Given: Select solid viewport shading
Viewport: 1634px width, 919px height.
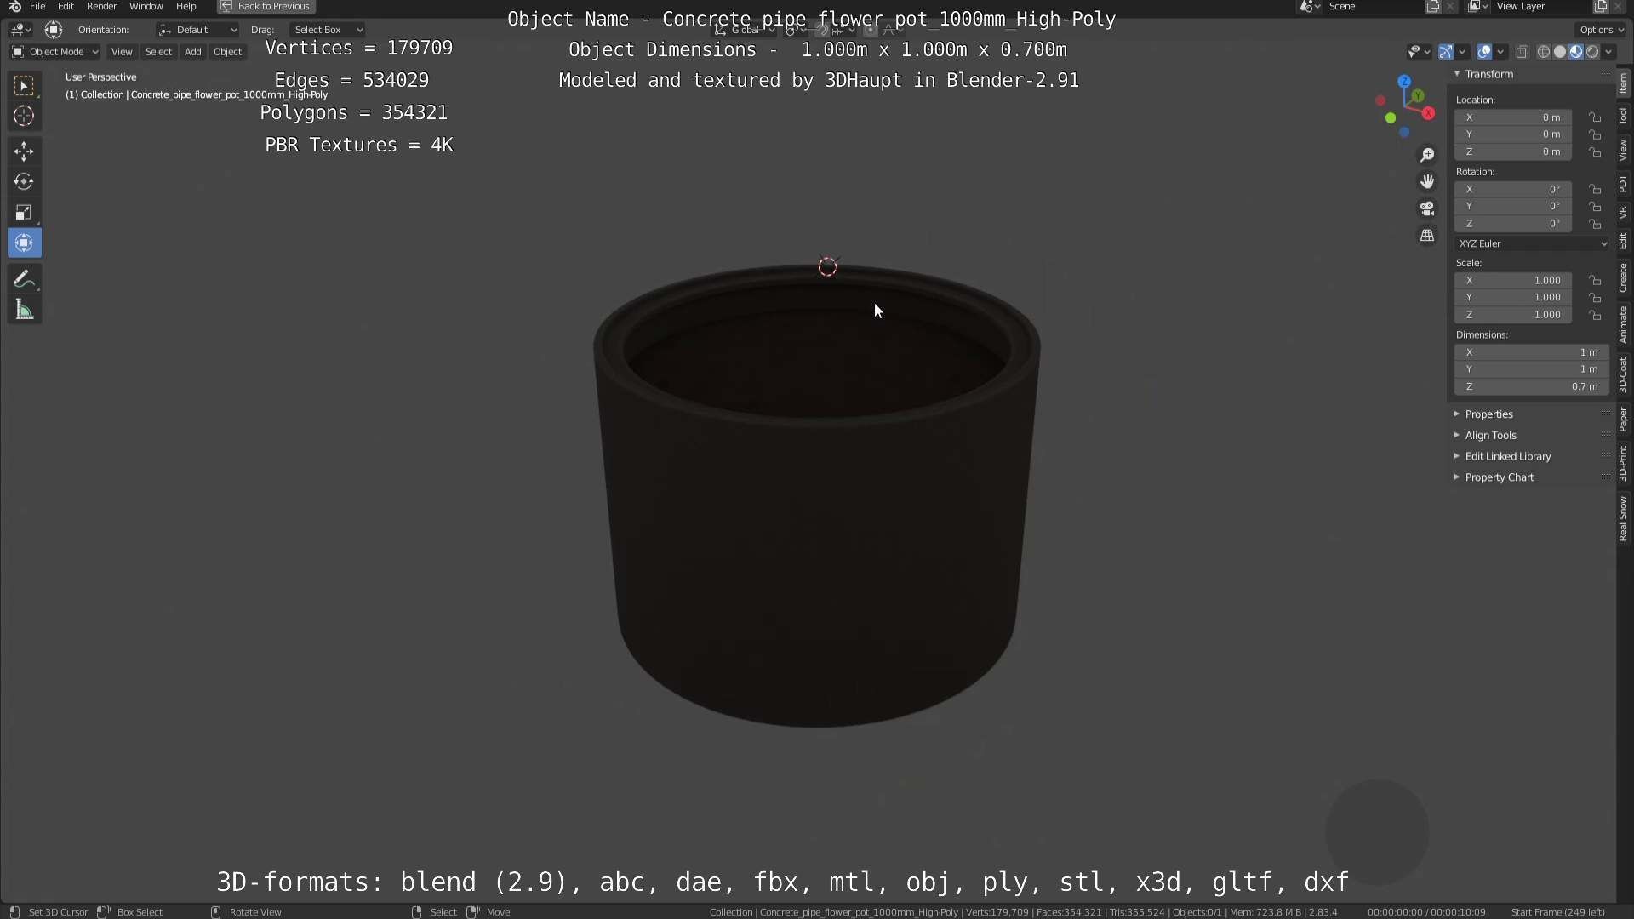Looking at the screenshot, I should click(x=1560, y=52).
